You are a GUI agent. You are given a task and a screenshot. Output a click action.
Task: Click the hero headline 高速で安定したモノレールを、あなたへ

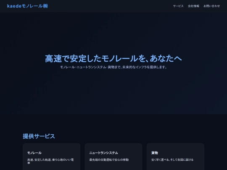pyautogui.click(x=113, y=58)
